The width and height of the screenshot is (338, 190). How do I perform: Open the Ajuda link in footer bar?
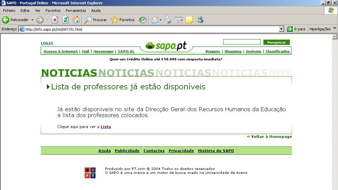click(x=105, y=151)
